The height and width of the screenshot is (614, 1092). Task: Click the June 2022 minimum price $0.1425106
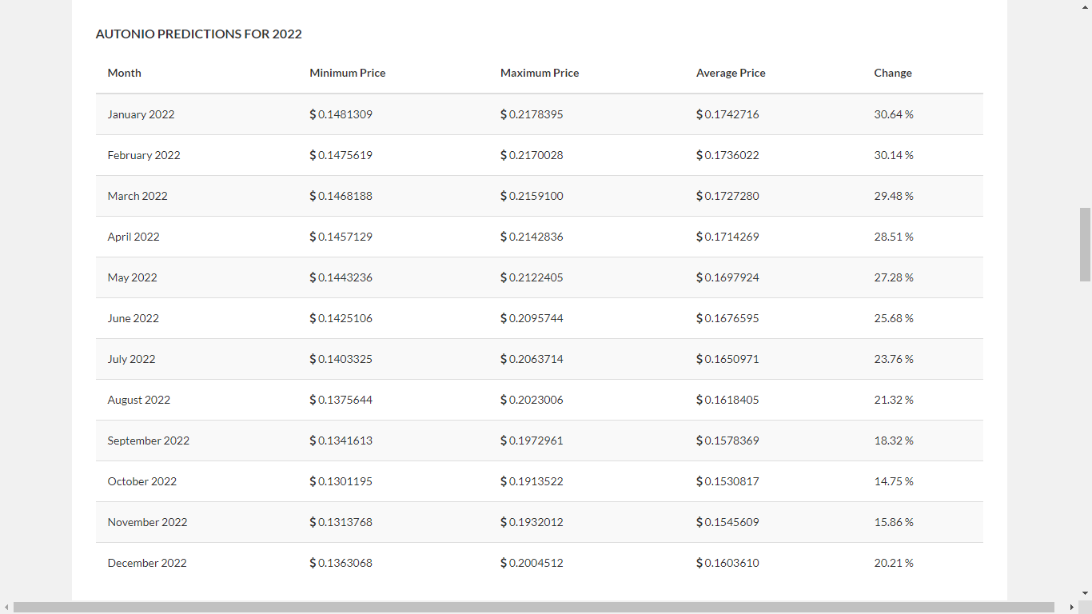point(341,318)
